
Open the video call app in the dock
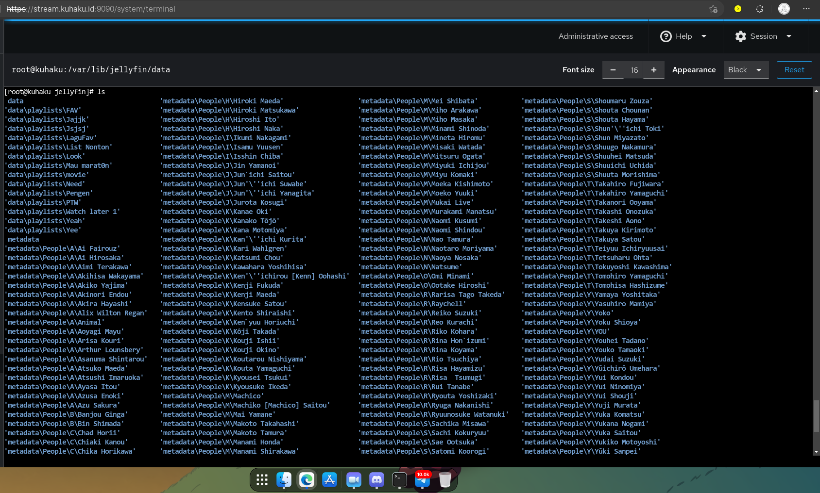pos(353,480)
